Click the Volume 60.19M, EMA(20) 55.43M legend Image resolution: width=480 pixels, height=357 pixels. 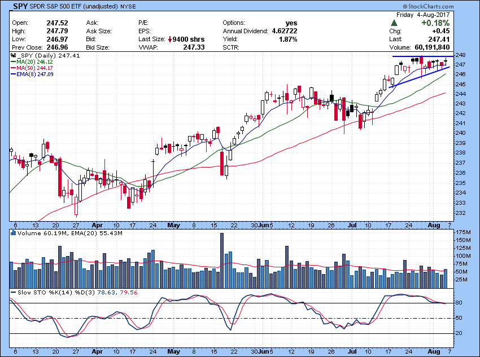70,233
